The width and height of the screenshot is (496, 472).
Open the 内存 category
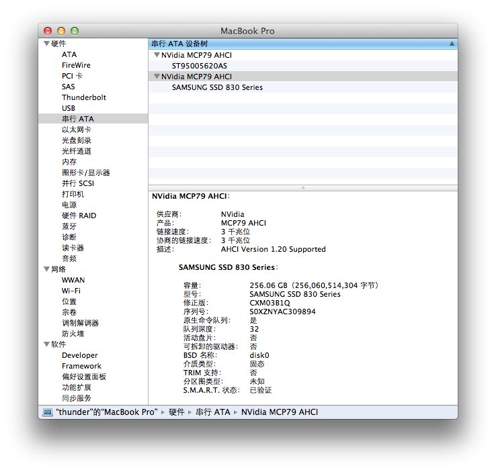pyautogui.click(x=69, y=162)
